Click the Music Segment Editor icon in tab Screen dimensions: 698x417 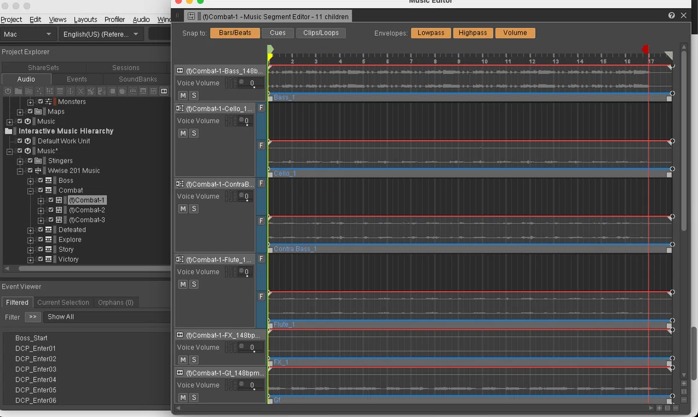[191, 16]
